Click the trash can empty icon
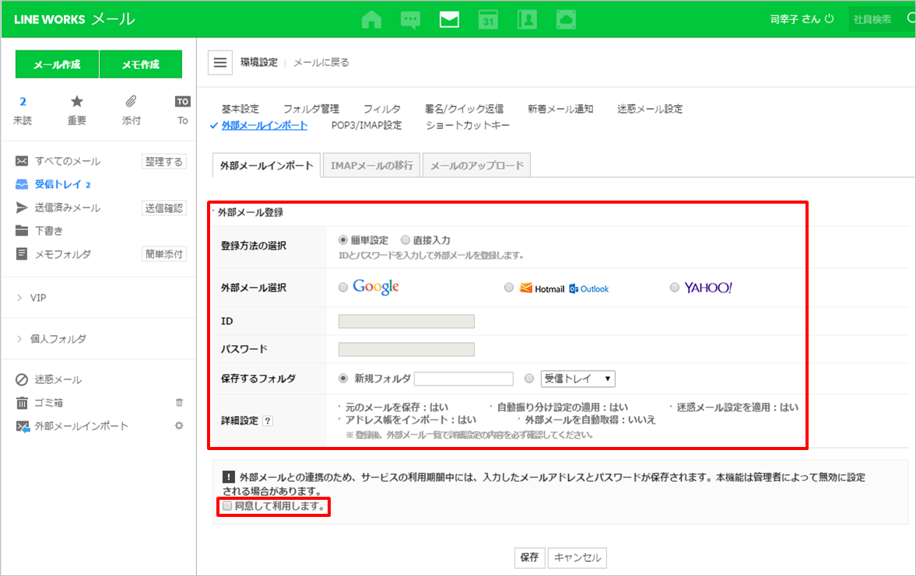Viewport: 916px width, 576px height. (x=180, y=403)
